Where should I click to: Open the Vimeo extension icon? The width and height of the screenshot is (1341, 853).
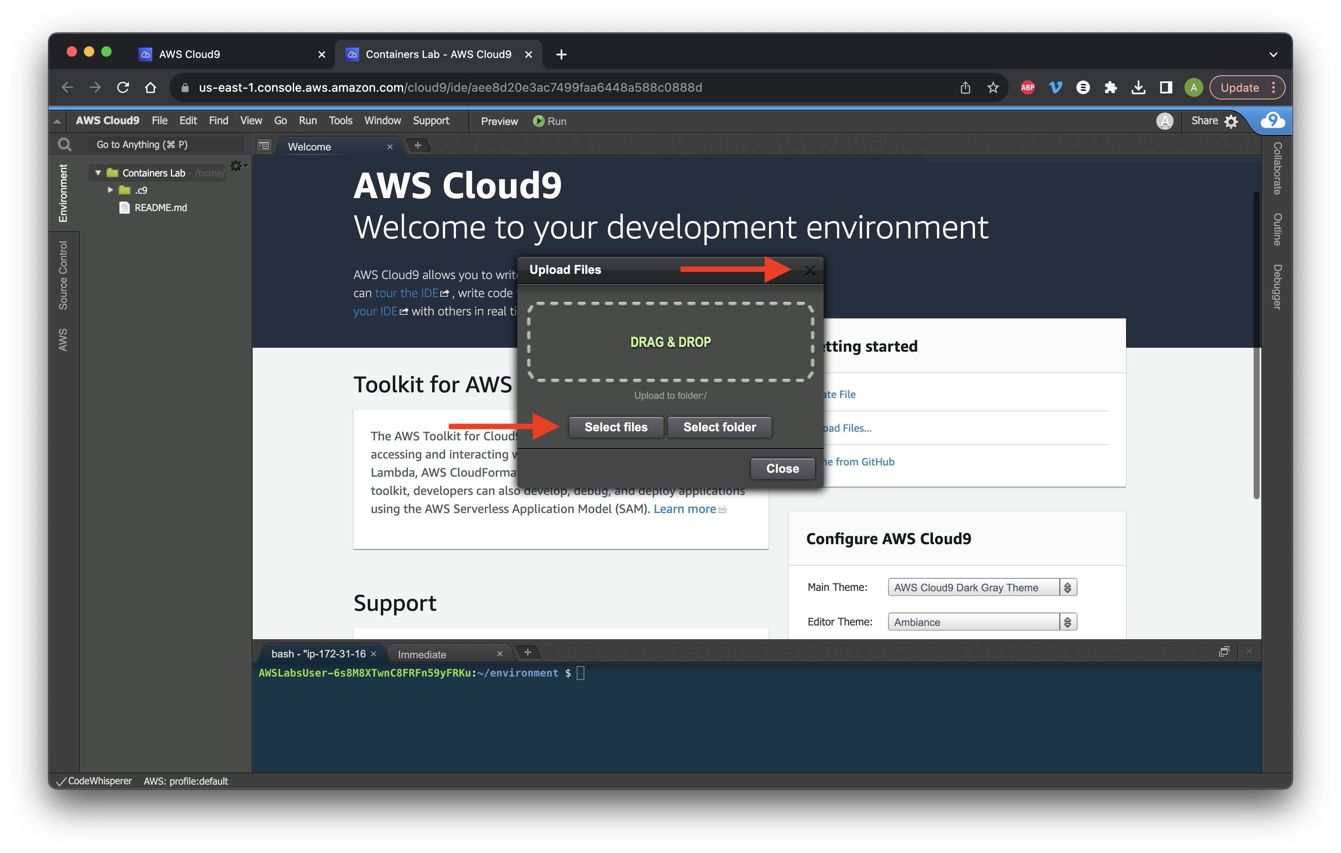coord(1055,87)
